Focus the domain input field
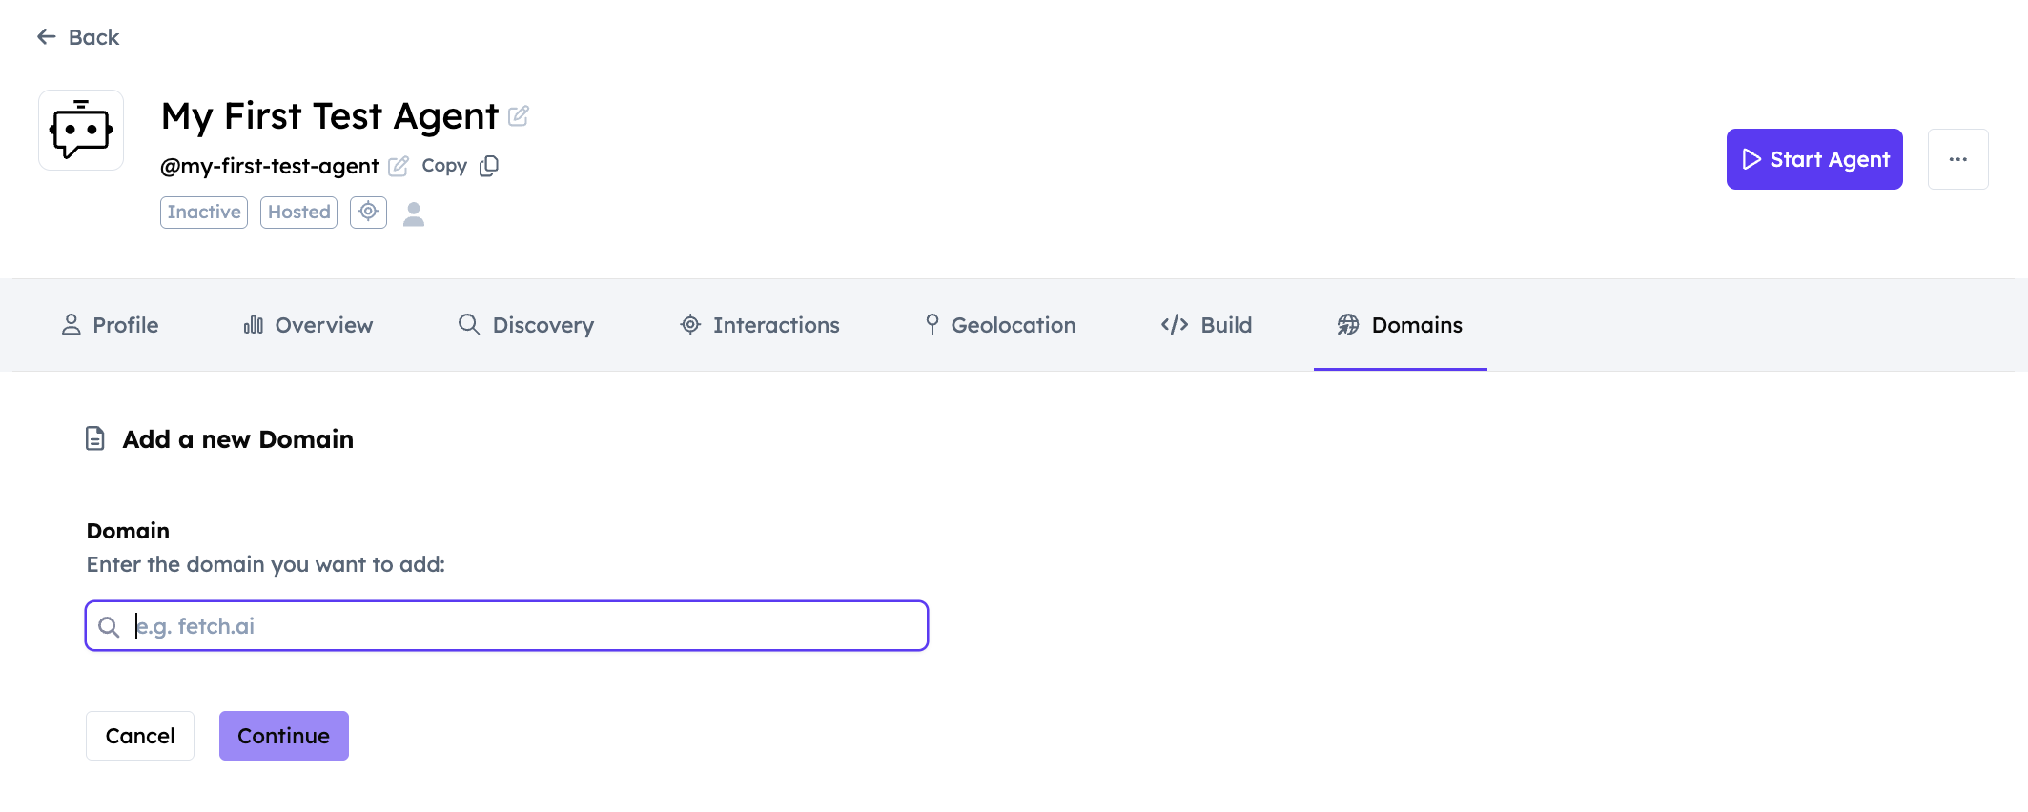 [524, 626]
